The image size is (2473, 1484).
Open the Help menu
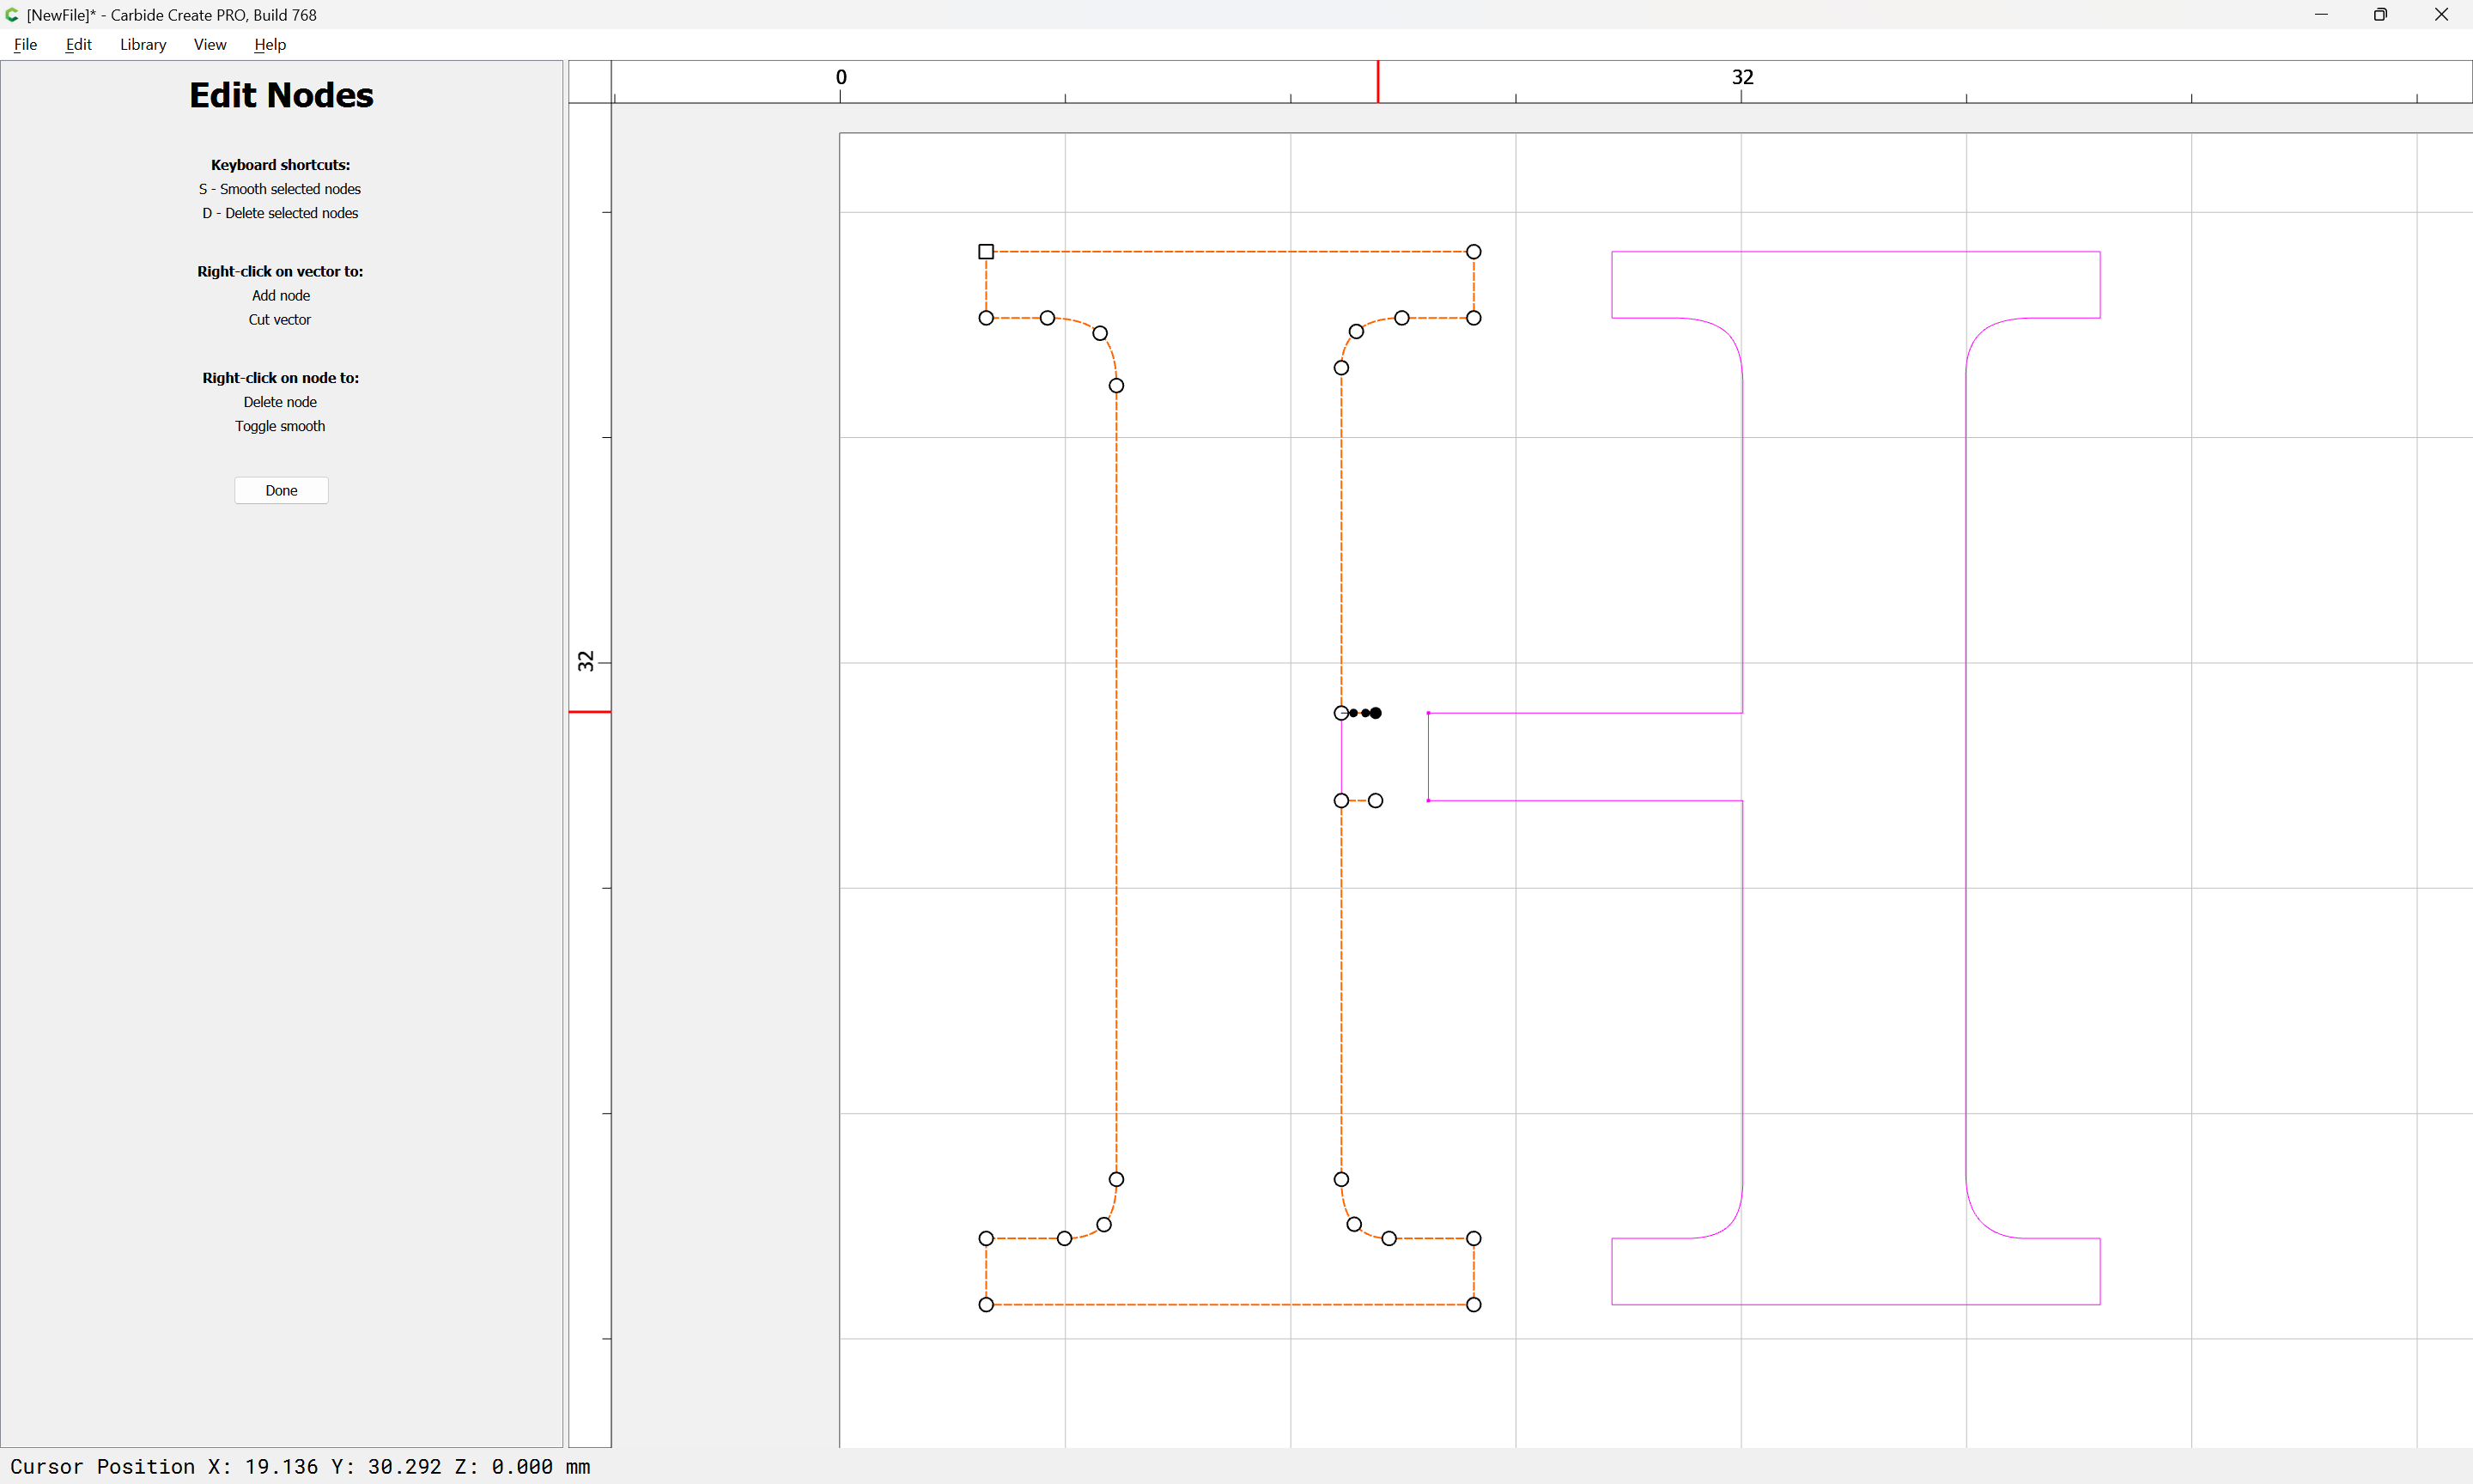[x=270, y=44]
